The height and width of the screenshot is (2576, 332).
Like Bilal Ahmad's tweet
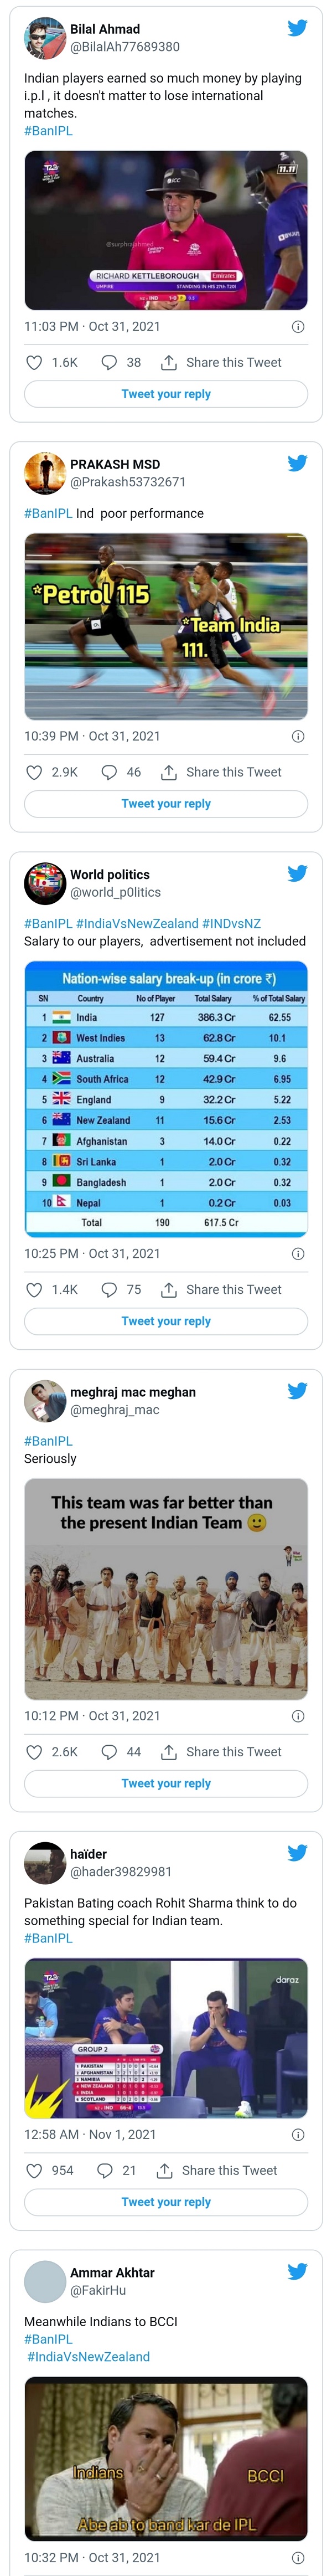(31, 362)
